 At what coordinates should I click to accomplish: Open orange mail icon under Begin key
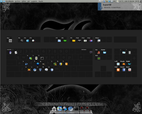(124, 64)
